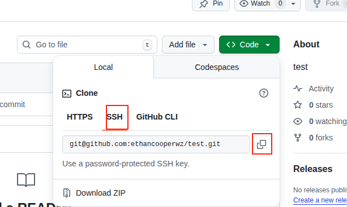347x207 pixels.
Task: Click the 'test' repository description text
Action: tap(301, 67)
